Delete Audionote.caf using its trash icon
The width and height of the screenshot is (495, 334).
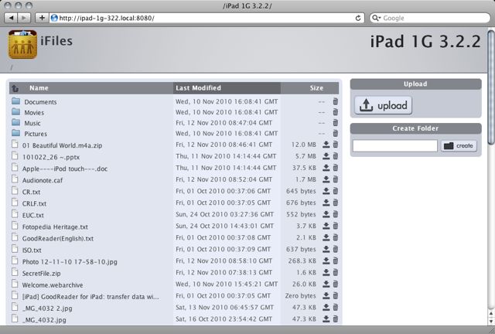click(335, 179)
